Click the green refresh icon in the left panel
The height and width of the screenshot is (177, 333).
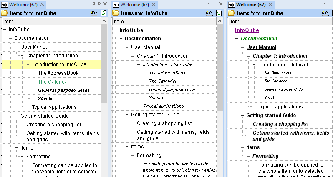click(103, 13)
